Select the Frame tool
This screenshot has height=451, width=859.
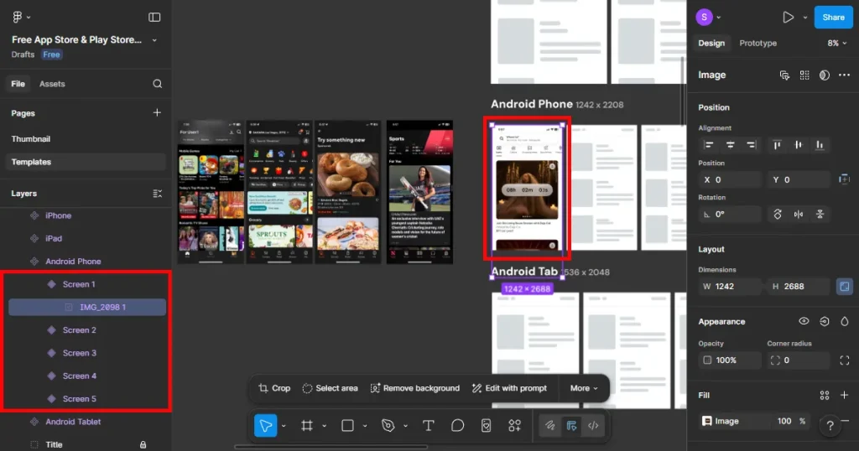pyautogui.click(x=307, y=425)
